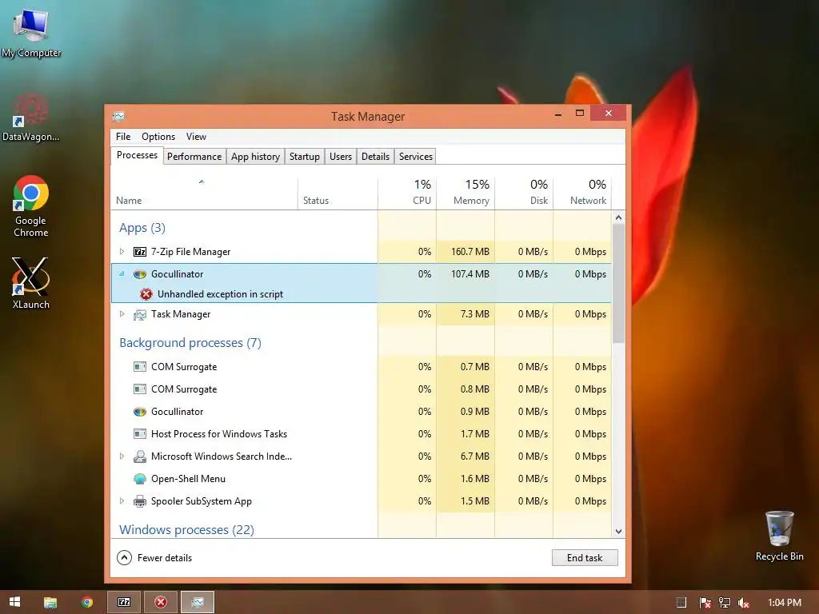Click the network tray icon
The image size is (819, 614).
725,603
